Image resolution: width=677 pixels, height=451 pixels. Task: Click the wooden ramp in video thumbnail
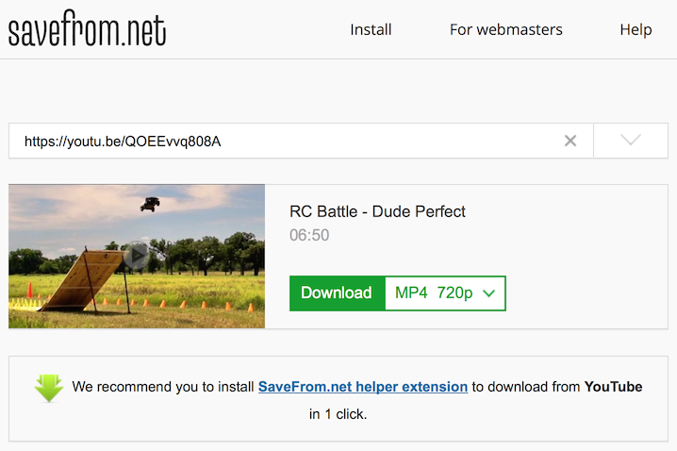click(82, 281)
